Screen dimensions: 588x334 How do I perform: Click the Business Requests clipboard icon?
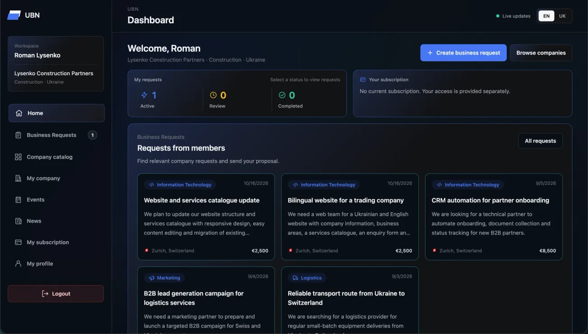point(18,135)
